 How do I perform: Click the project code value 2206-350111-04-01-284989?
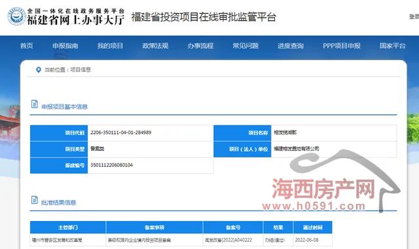coord(120,133)
